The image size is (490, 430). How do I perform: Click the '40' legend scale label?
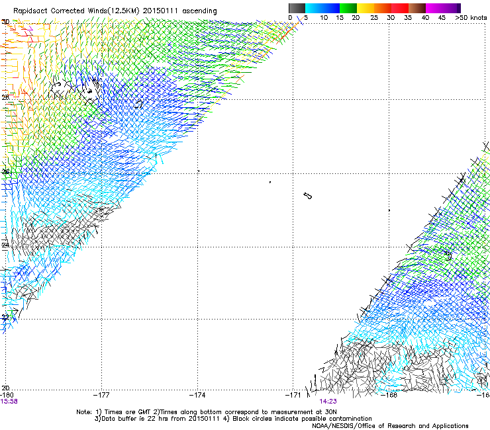[x=425, y=18]
